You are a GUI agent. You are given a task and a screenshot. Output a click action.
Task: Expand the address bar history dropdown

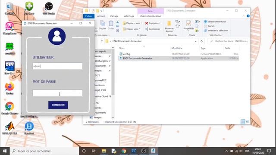pos(195,41)
